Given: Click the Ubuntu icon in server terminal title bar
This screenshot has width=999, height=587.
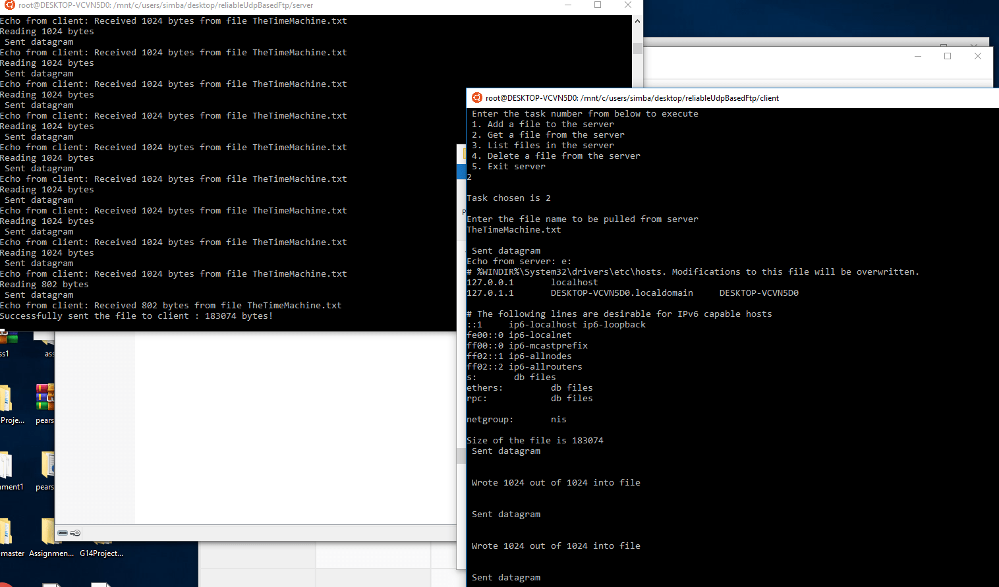Looking at the screenshot, I should click(x=9, y=5).
